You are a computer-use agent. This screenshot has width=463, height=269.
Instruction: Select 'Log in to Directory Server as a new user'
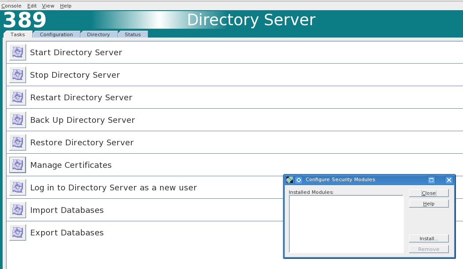point(113,188)
